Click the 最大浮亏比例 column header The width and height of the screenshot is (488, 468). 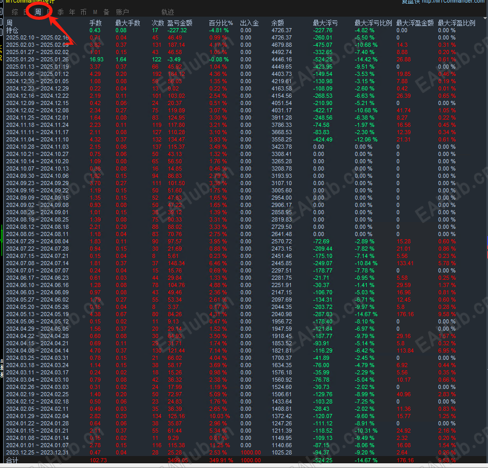[x=374, y=23]
